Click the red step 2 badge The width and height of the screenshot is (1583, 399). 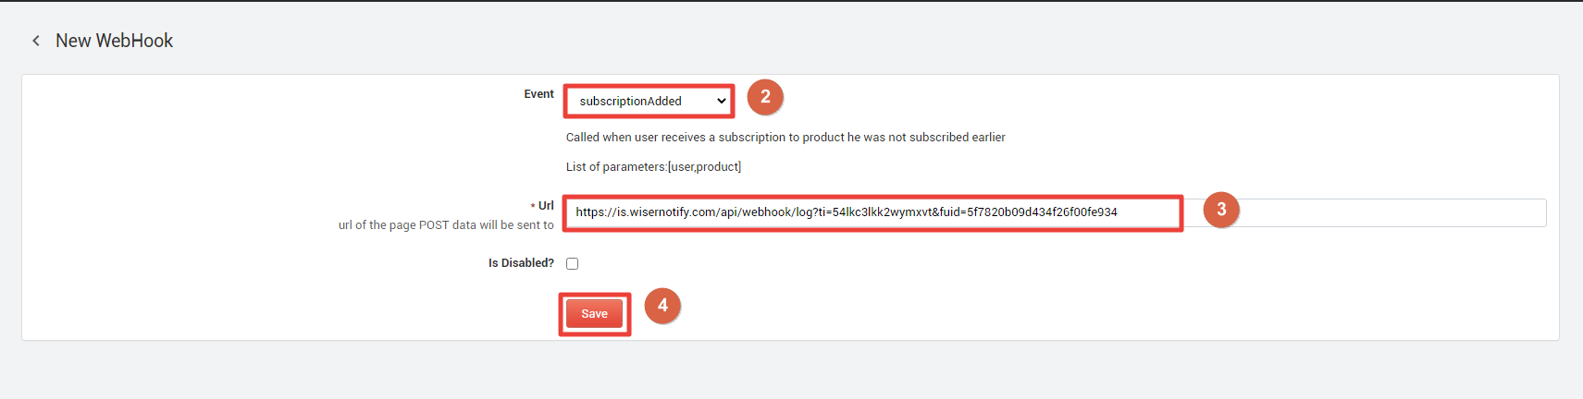click(x=765, y=97)
